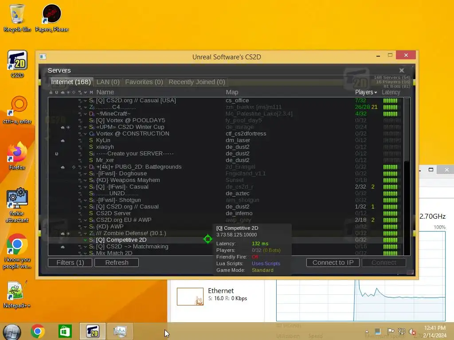Open the network tray icon
This screenshot has height=340, width=454.
coord(401,331)
